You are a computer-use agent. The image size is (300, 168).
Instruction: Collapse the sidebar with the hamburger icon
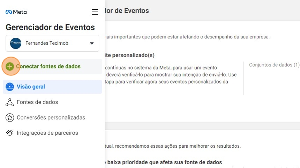point(95,12)
